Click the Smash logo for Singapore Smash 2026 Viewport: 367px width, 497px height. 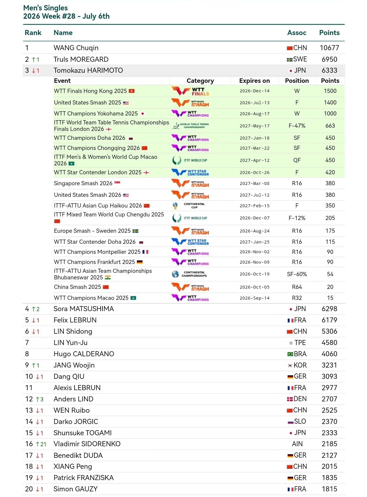click(x=190, y=183)
